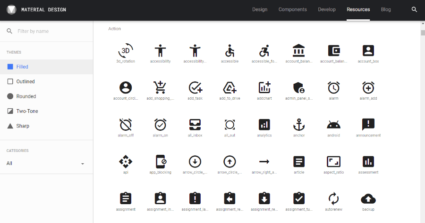Select the addchart icon
425x223 pixels.
(264, 88)
